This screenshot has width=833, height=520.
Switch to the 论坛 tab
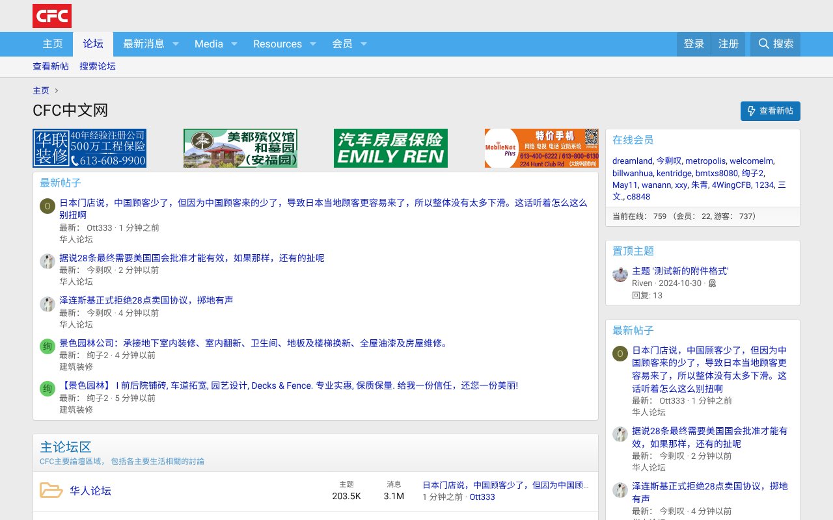click(92, 44)
